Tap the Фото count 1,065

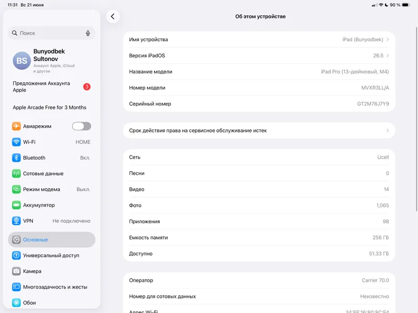point(382,206)
